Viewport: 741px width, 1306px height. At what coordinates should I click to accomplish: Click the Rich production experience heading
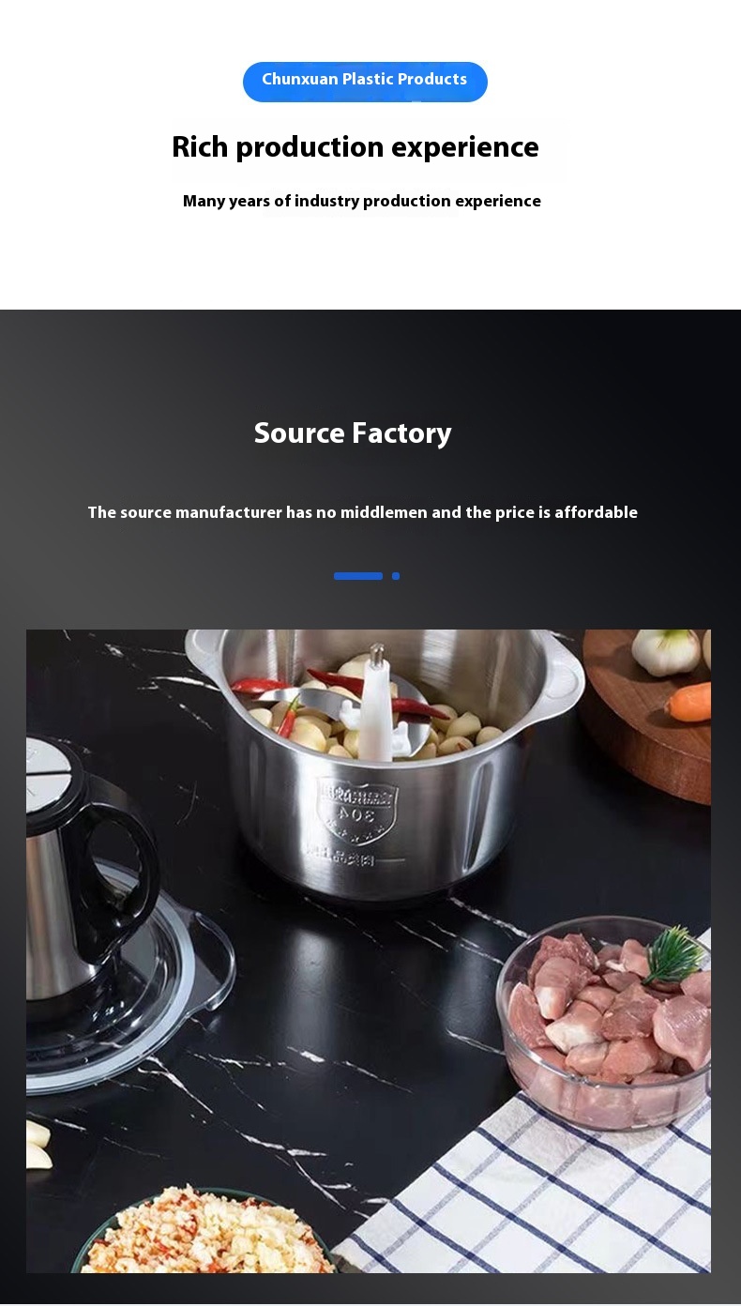tap(355, 147)
